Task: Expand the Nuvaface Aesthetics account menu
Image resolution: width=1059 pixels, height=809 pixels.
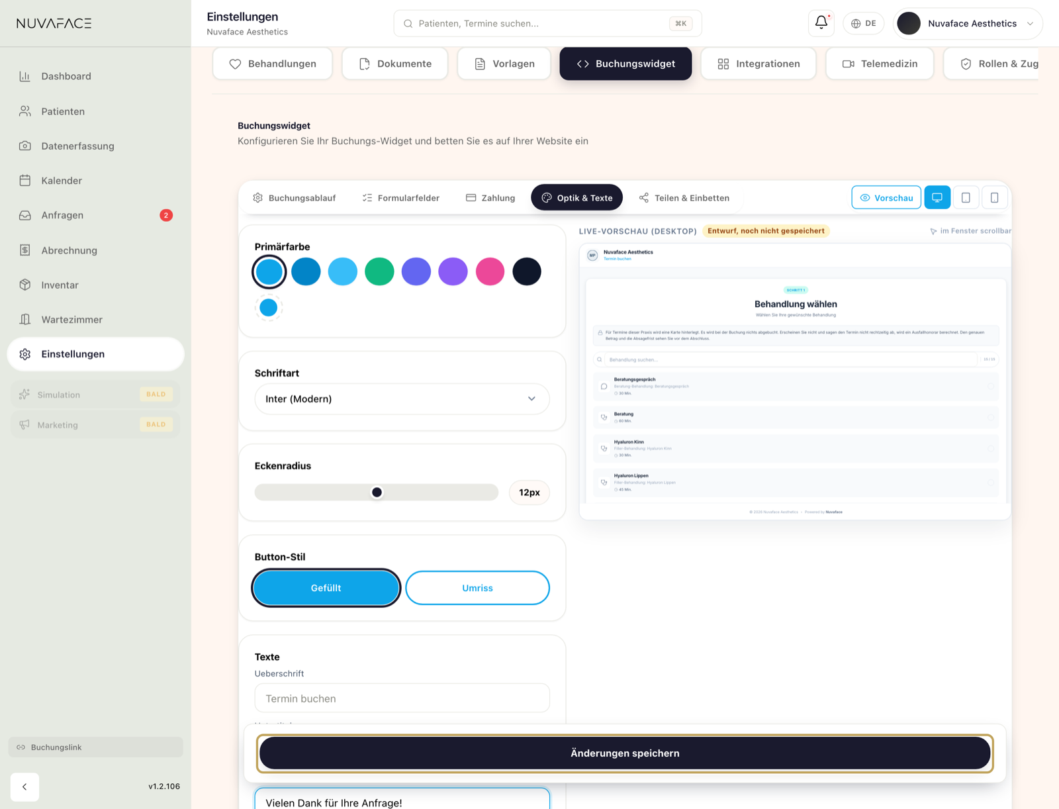Action: point(968,23)
